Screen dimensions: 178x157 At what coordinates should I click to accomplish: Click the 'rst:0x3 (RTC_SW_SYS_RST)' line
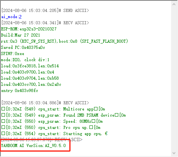(64, 41)
